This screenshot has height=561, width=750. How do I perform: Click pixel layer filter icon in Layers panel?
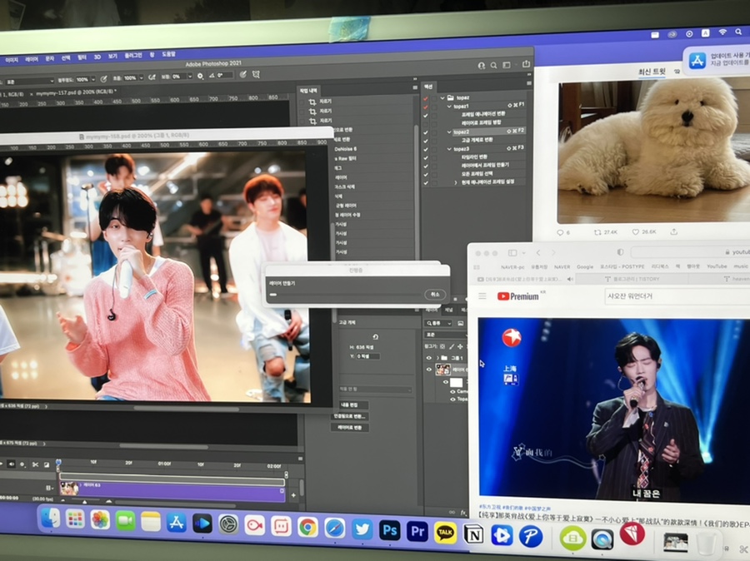tap(460, 324)
